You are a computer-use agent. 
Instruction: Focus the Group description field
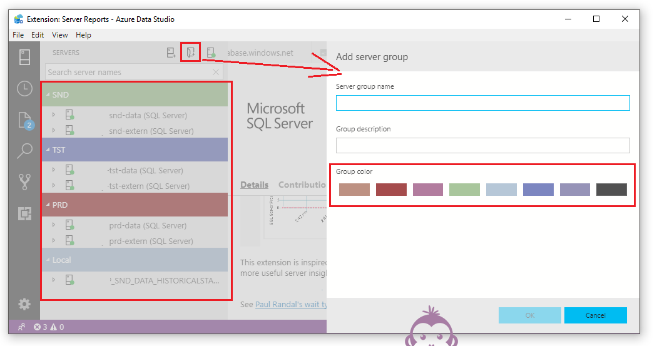pyautogui.click(x=482, y=145)
